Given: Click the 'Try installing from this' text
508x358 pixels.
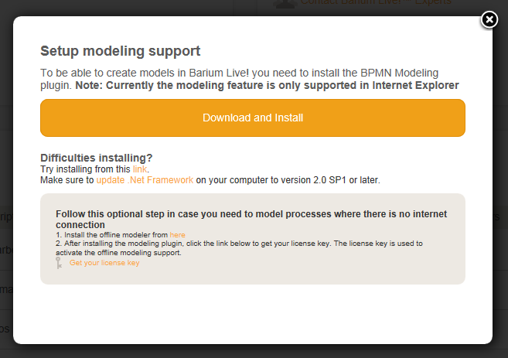Looking at the screenshot, I should [x=86, y=169].
